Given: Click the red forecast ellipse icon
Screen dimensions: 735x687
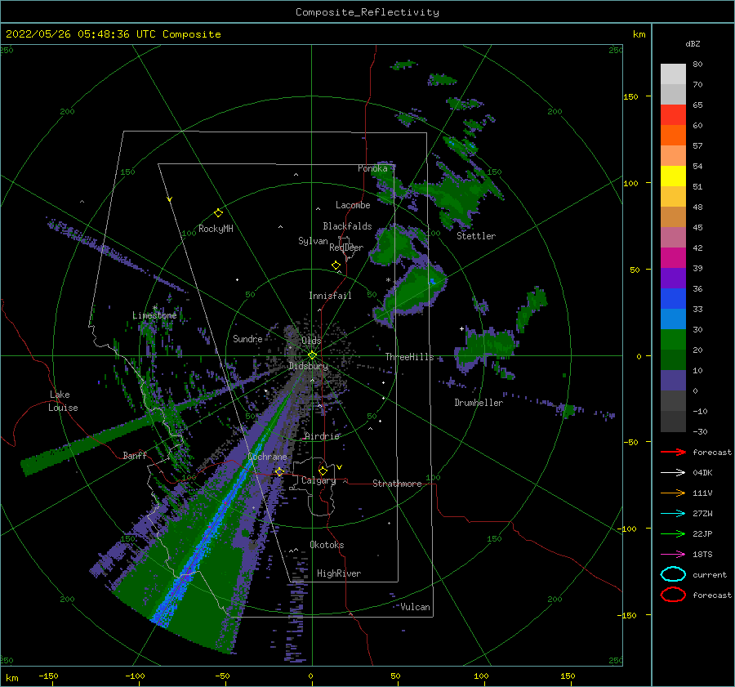Looking at the screenshot, I should [673, 595].
